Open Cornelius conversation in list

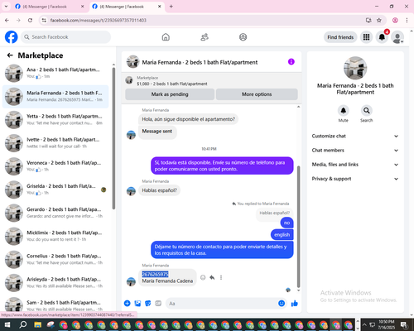55,260
